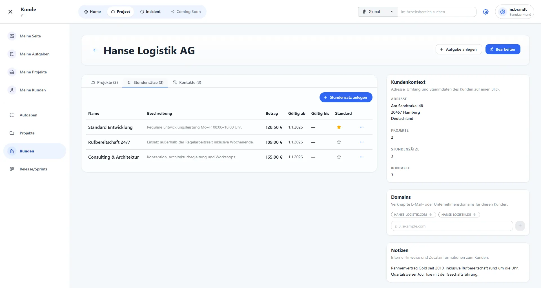The height and width of the screenshot is (288, 541).
Task: Click the Beschreibung column header
Action: 159,113
